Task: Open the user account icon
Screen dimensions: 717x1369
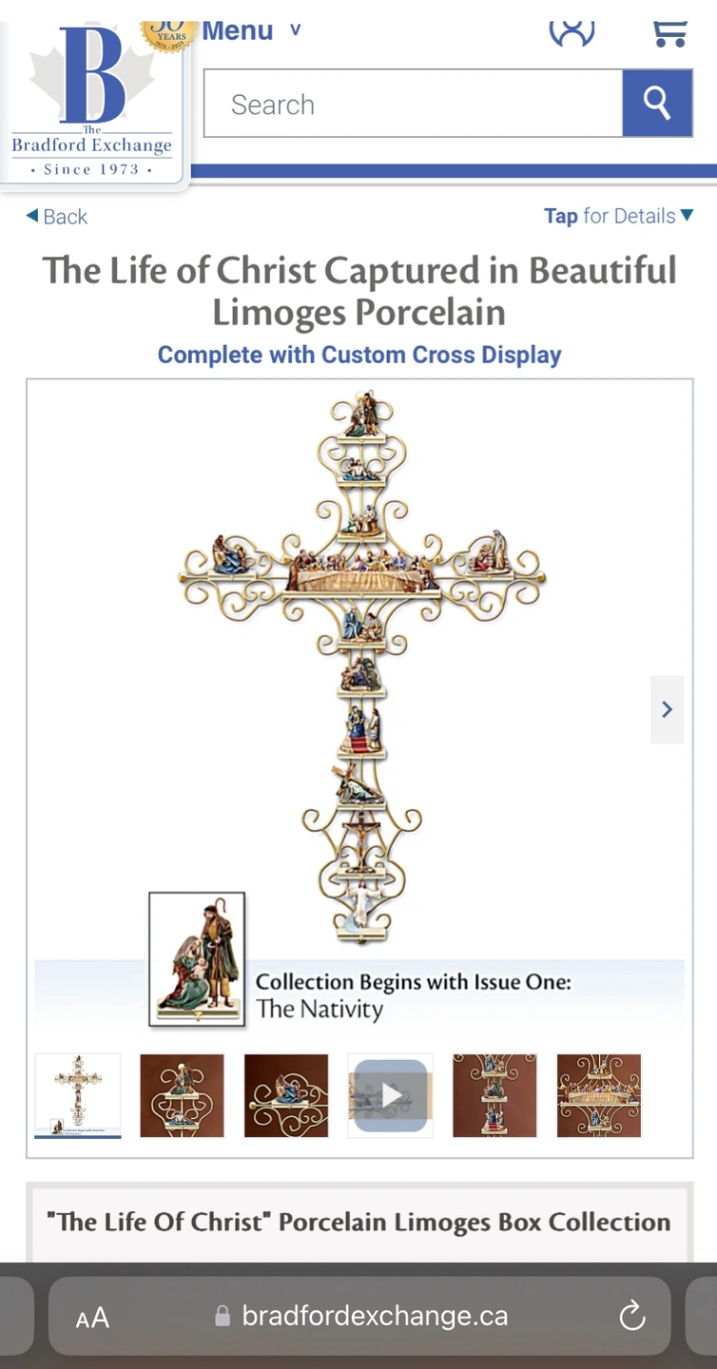Action: pyautogui.click(x=572, y=30)
